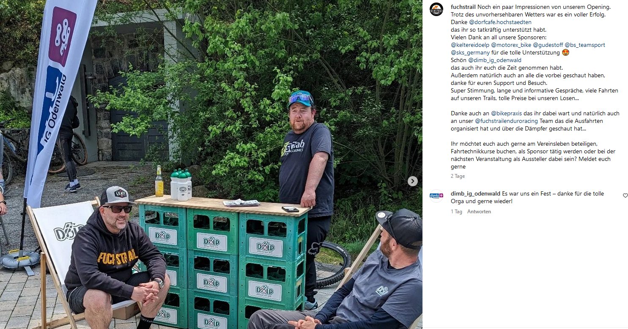628x329 pixels.
Task: Like the dimb_ig_odenwald comment heart
Action: pos(625,196)
